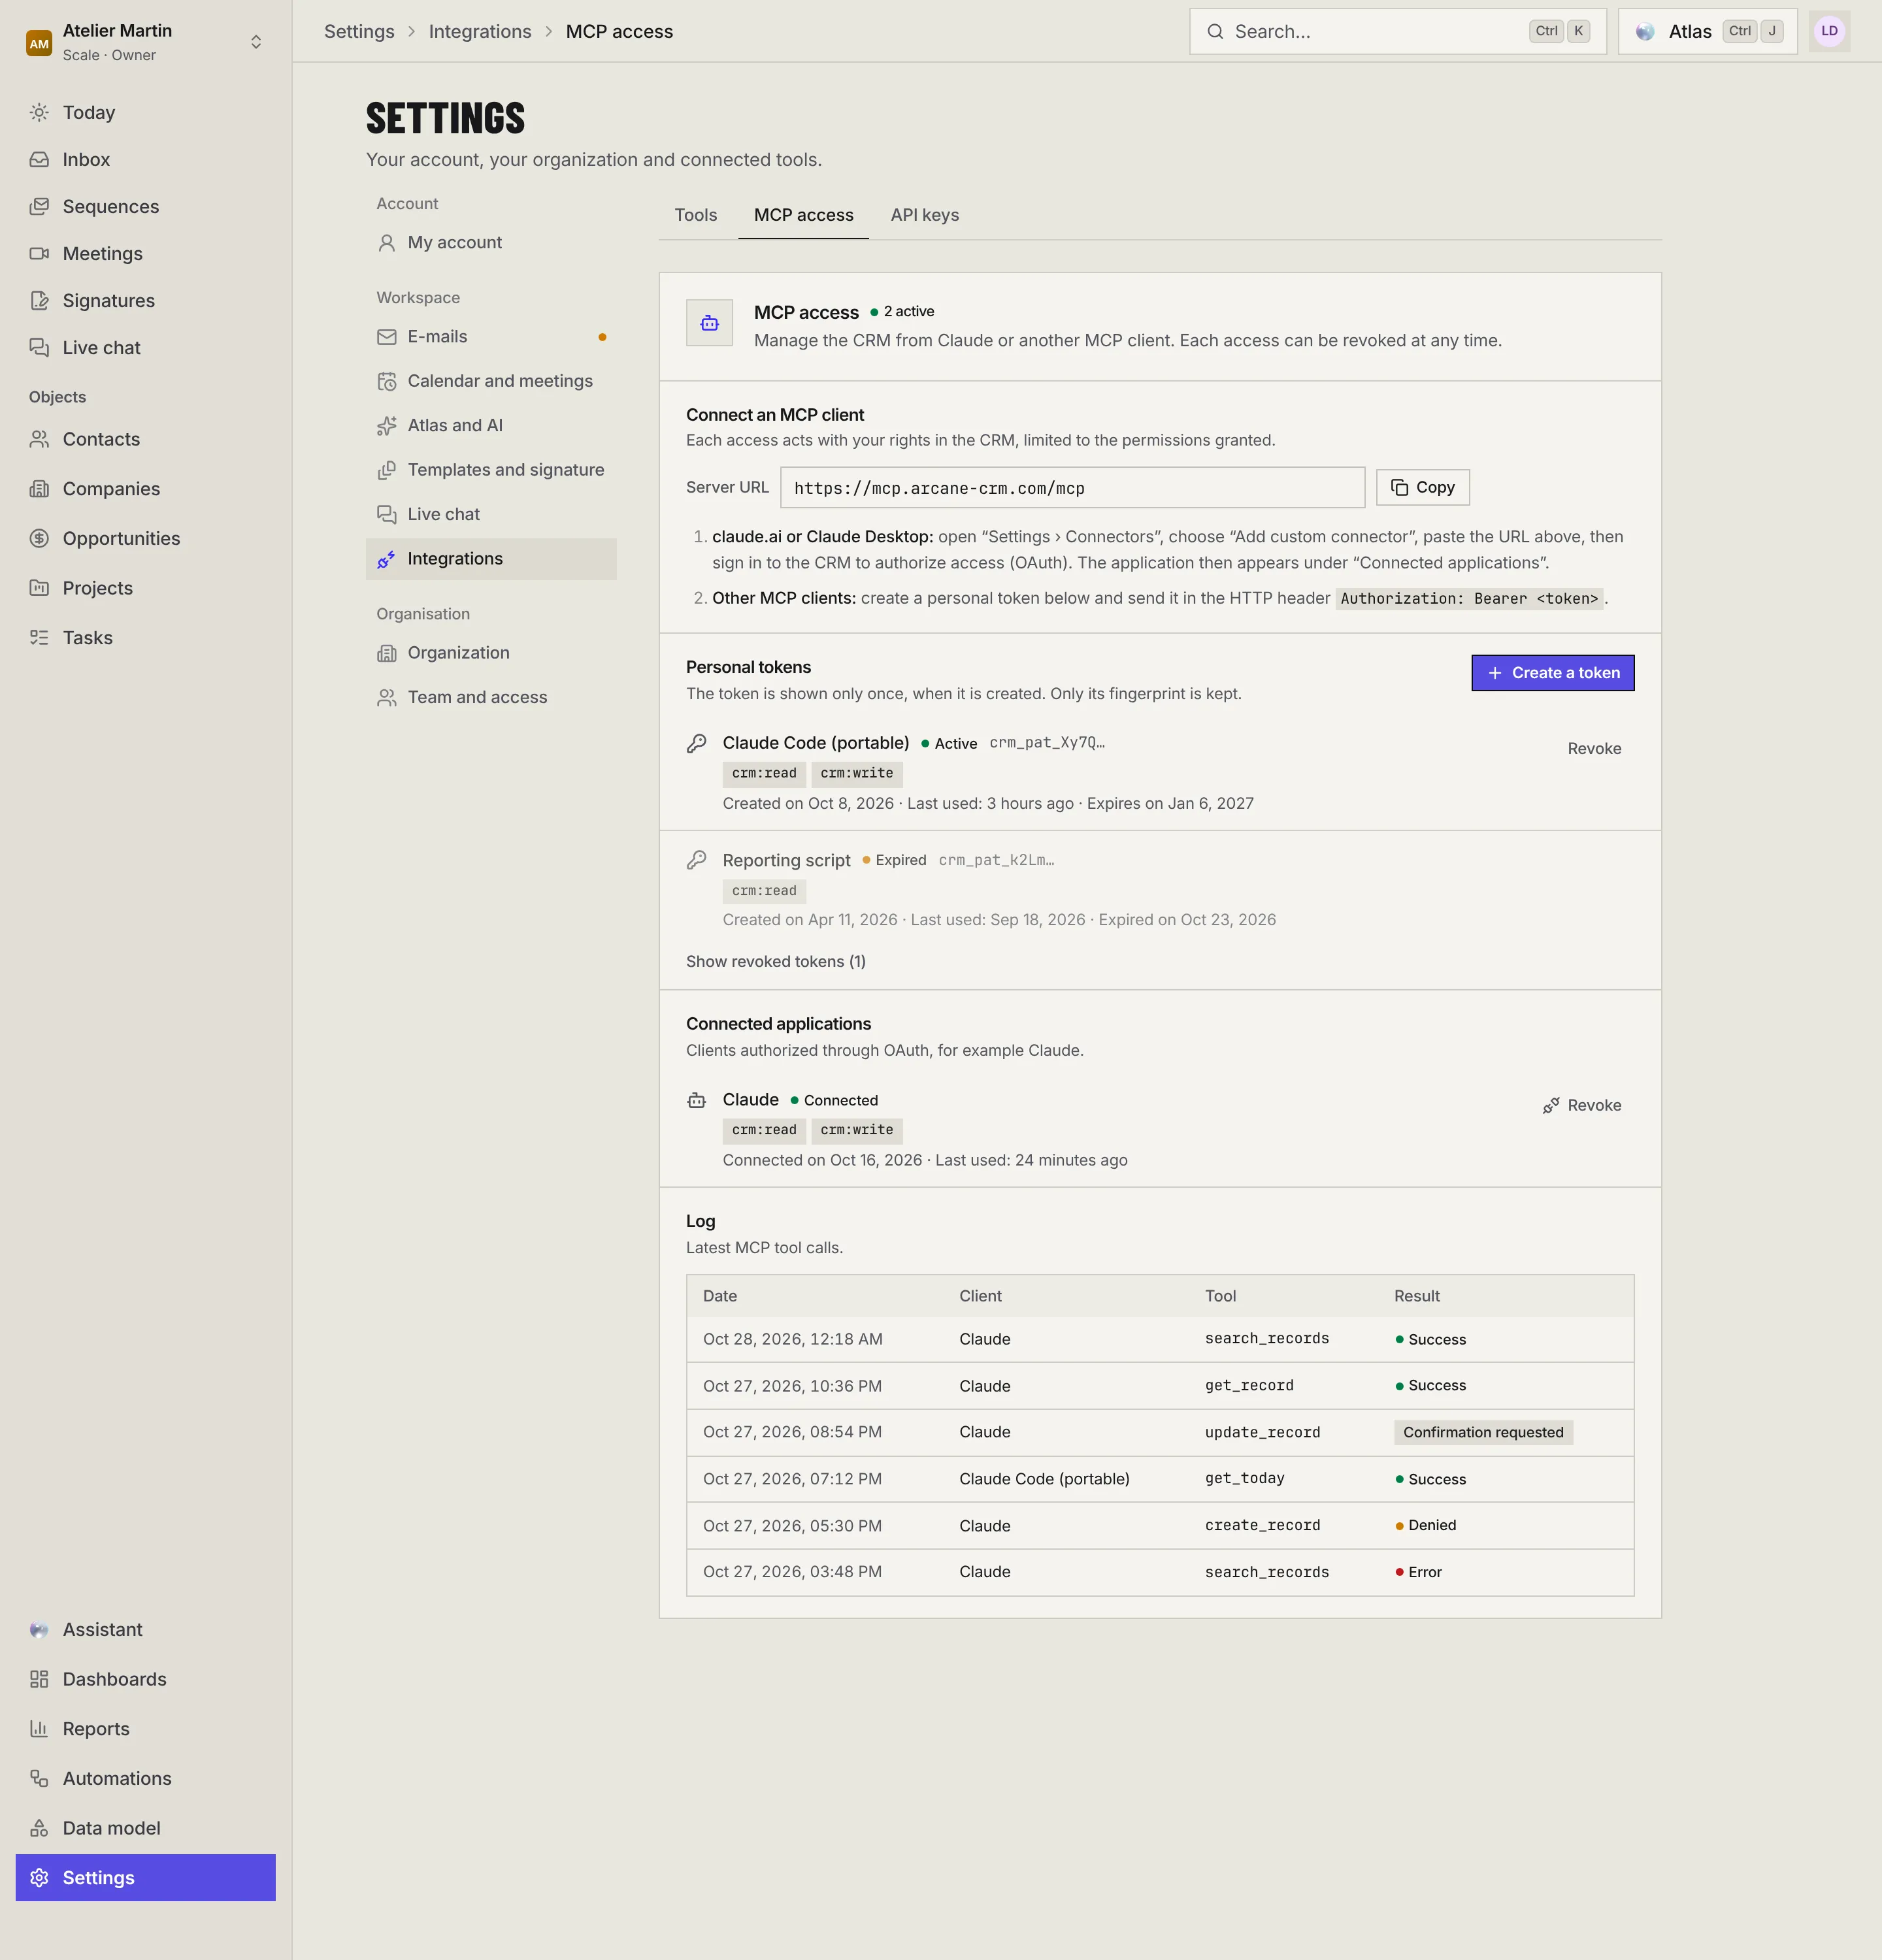Open Sequences icon in sidebar
The width and height of the screenshot is (1882, 1960).
pyautogui.click(x=39, y=206)
